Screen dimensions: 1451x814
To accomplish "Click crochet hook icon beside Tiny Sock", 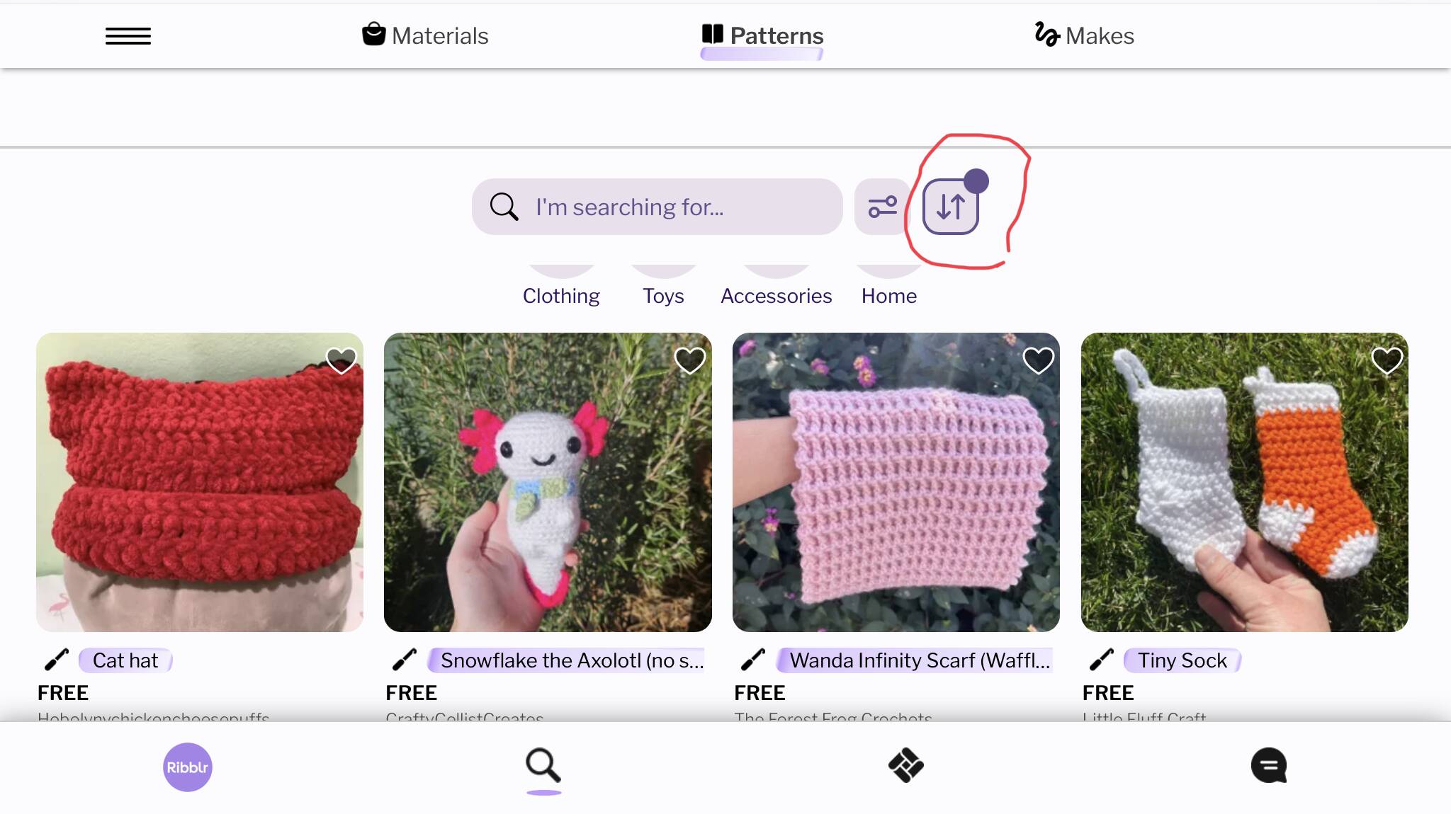I will coord(1102,660).
